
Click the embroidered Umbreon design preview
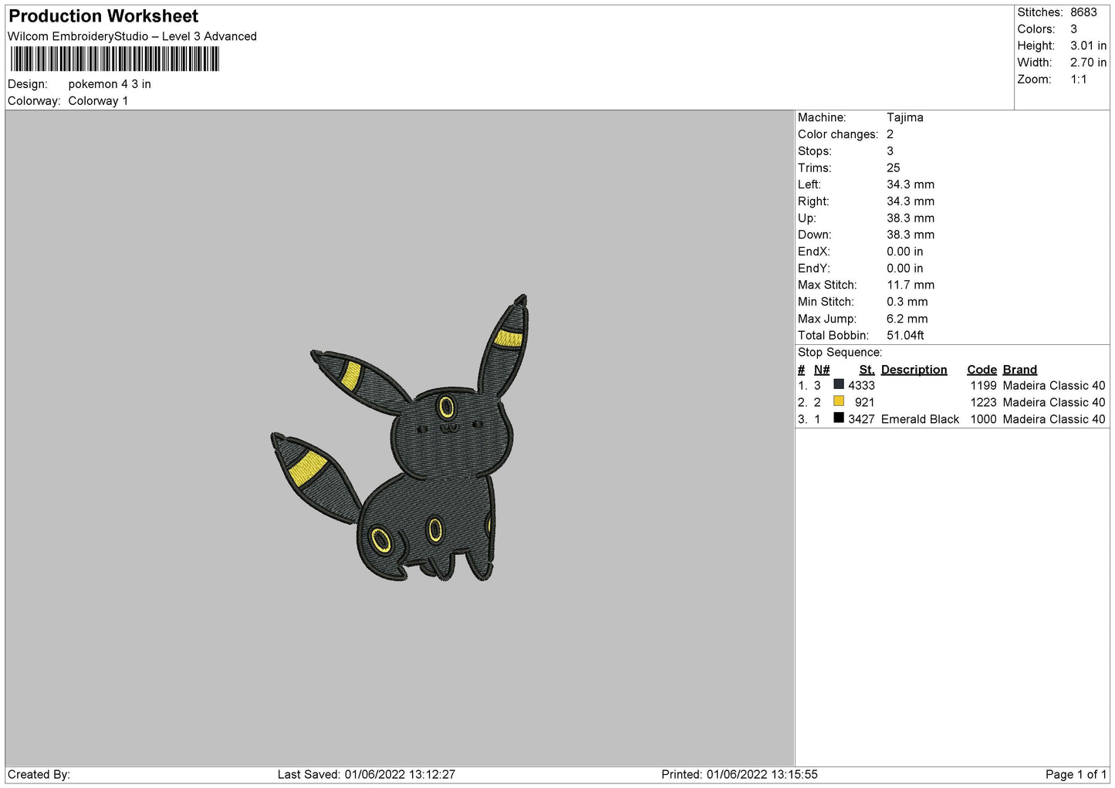[400, 438]
